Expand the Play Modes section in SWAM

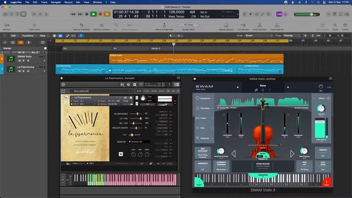[204, 108]
